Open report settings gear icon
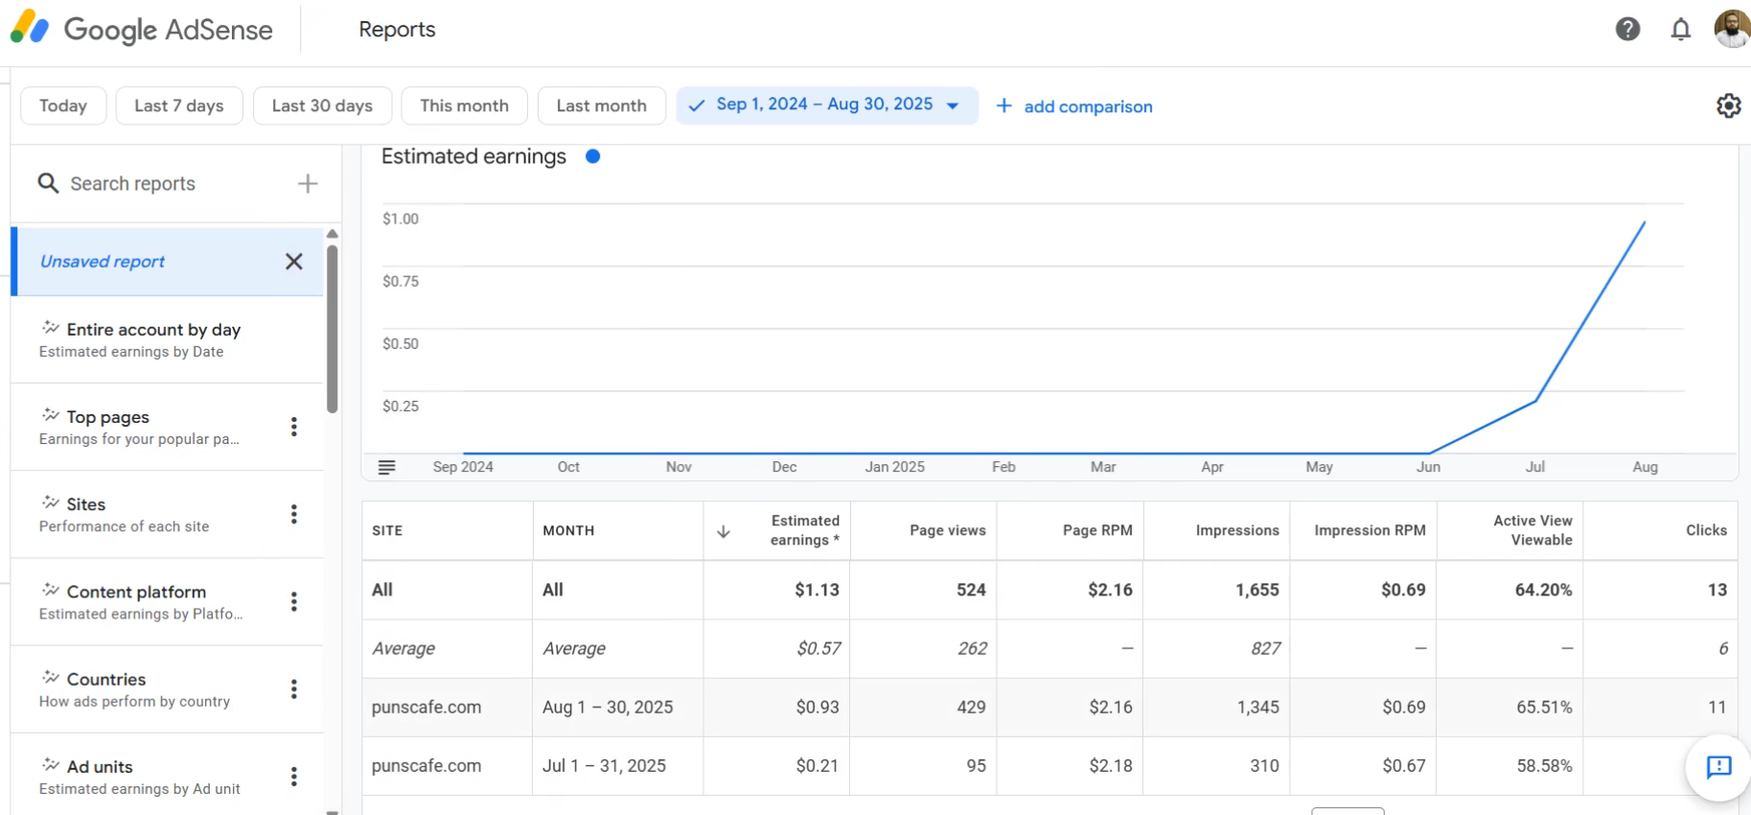Image resolution: width=1751 pixels, height=815 pixels. [1728, 105]
